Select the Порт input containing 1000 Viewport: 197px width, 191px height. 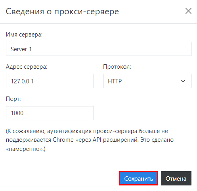point(50,113)
